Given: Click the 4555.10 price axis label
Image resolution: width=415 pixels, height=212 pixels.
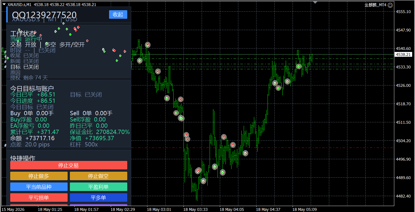Looking at the screenshot, I should [403, 12].
